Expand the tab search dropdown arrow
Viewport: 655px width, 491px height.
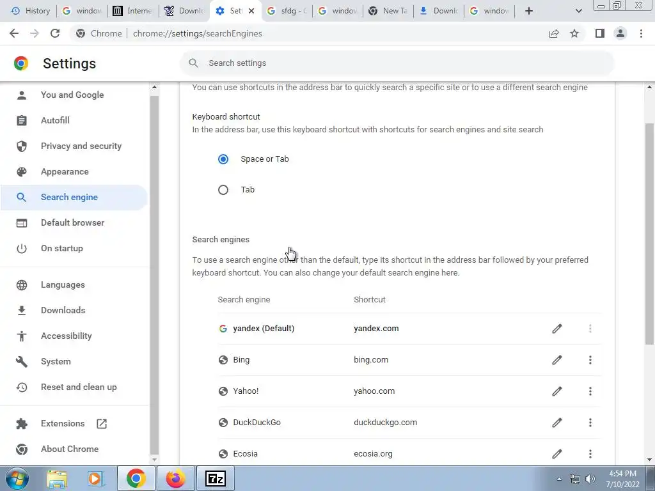578,11
